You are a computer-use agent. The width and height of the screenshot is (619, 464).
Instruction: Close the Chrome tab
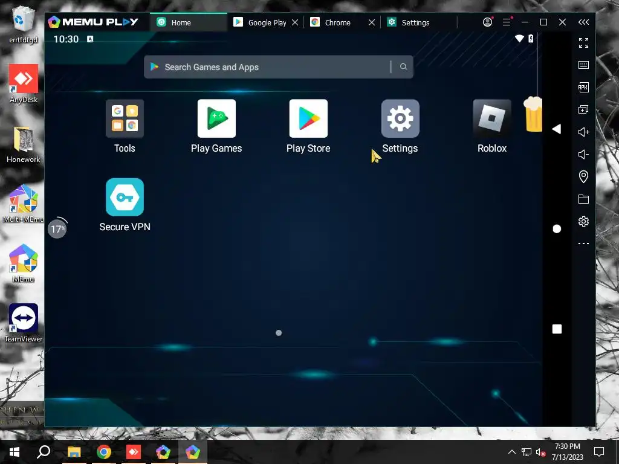tap(372, 22)
